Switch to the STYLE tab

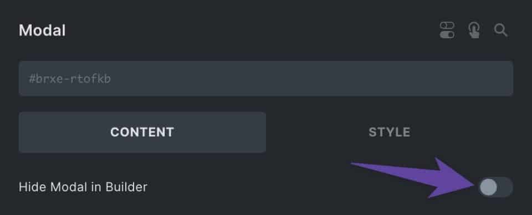pyautogui.click(x=390, y=132)
